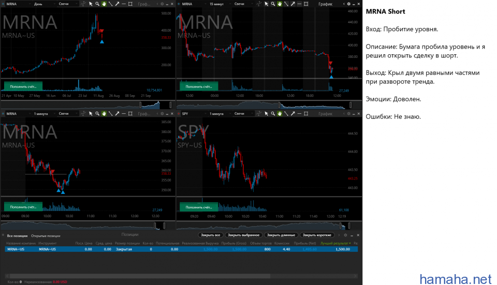Toggle hand pan tool in SPY chart
This screenshot has width=497, height=285.
coord(280,113)
